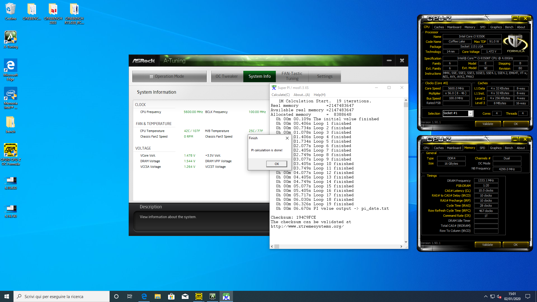Launch the CPUID CPU-Z OC Formula shortcut
537x302 pixels.
(11, 154)
